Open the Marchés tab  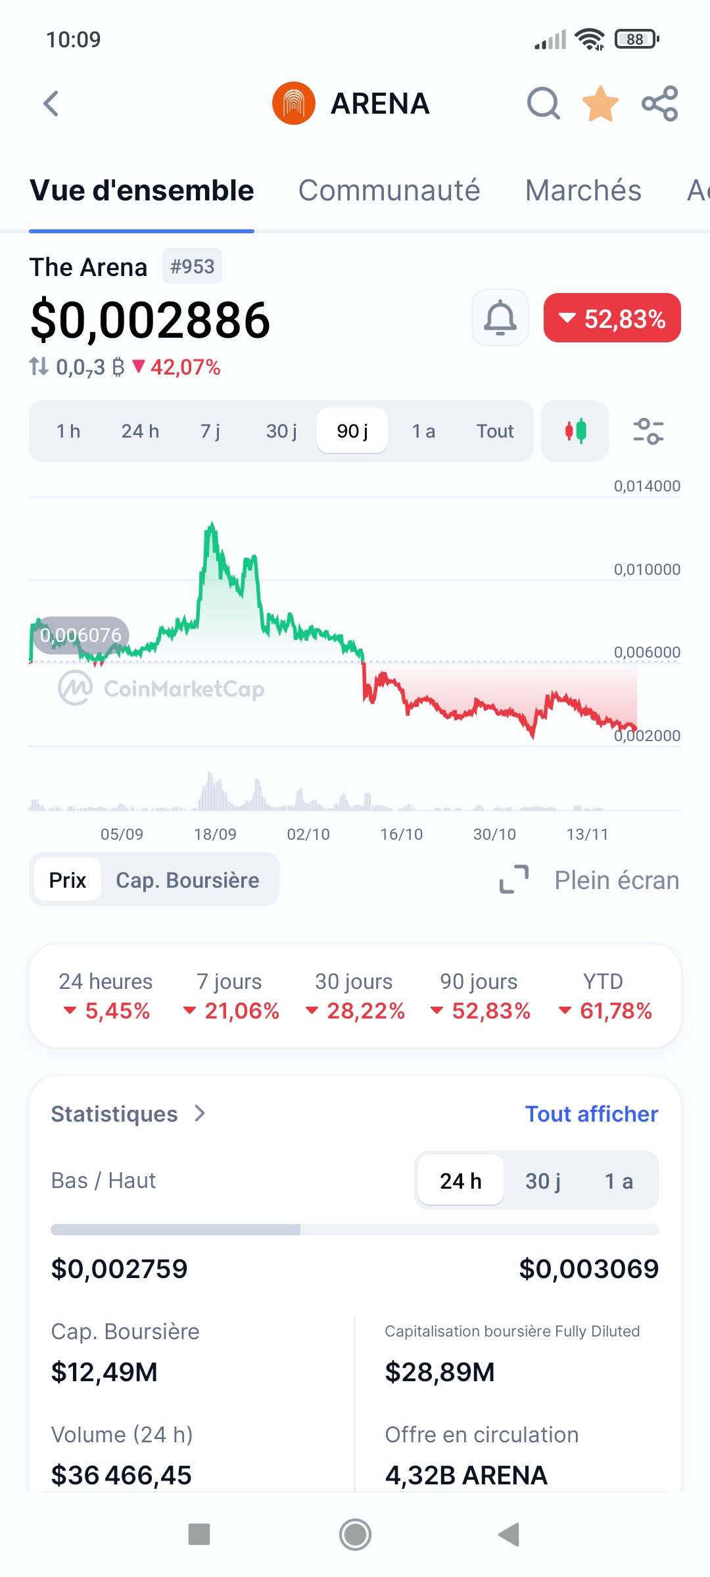(583, 191)
